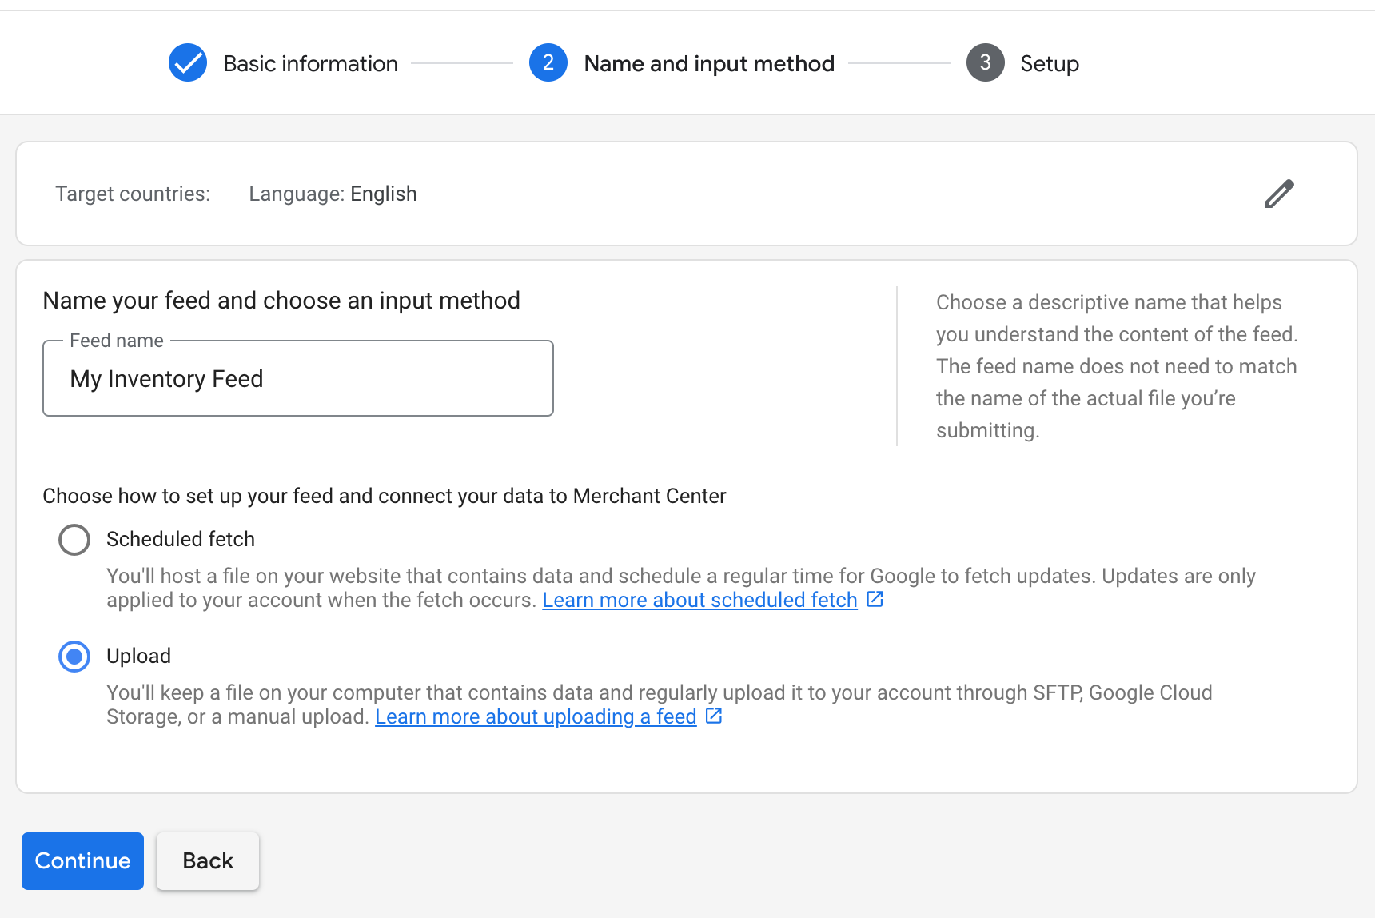Click the Scheduled fetch option label
Image resolution: width=1375 pixels, height=918 pixels.
181,539
